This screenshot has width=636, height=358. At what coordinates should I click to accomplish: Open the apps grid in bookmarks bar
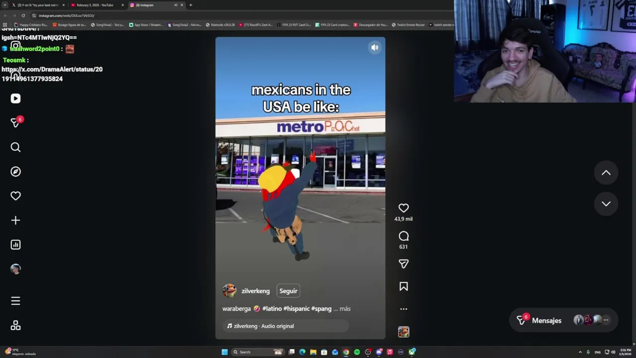pos(5,25)
